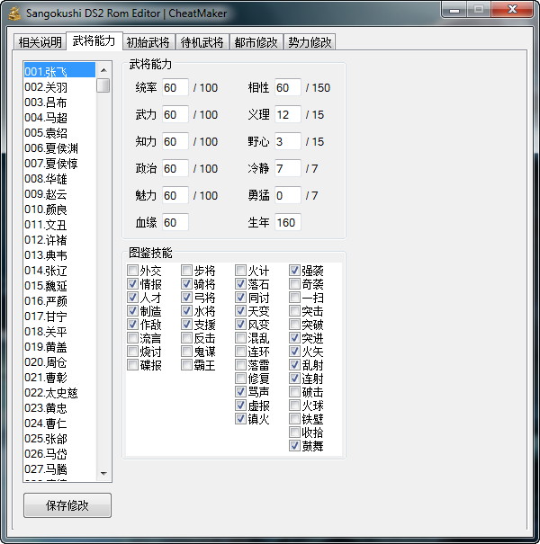
Task: Click the 生年 value box
Action: coord(288,222)
